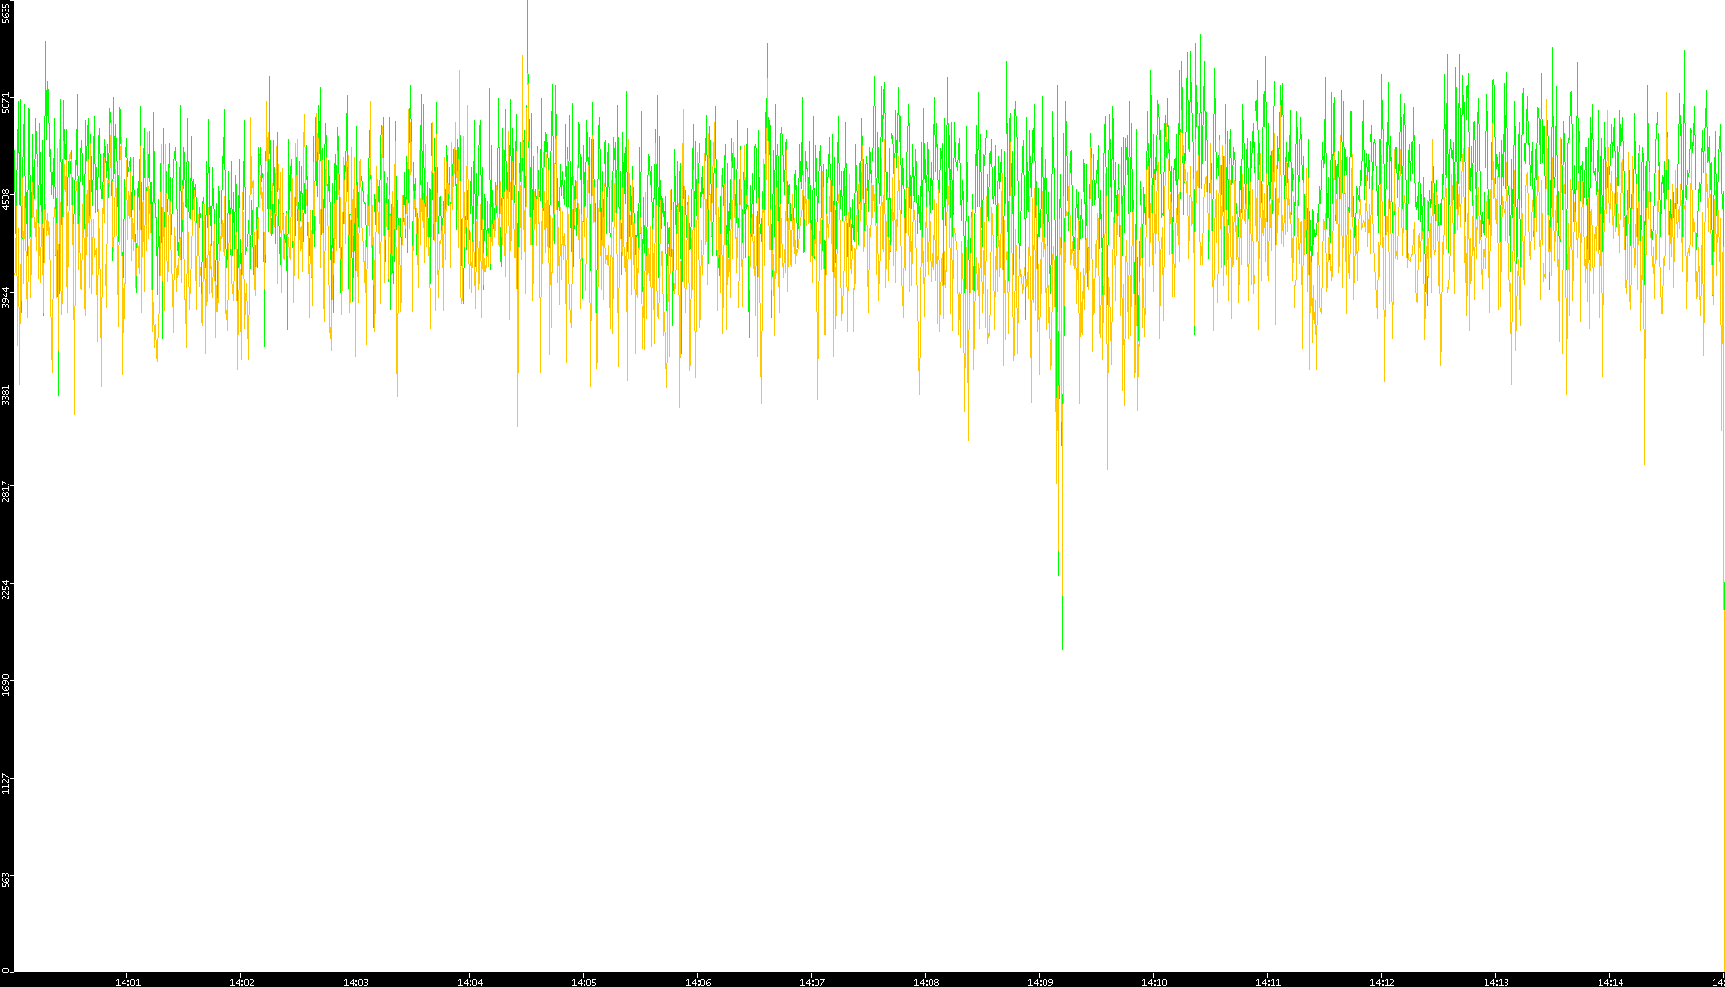The height and width of the screenshot is (987, 1725).
Task: Pick the 1127 y-axis label
Action: [x=7, y=784]
